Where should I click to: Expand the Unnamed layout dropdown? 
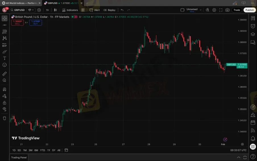pos(200,10)
